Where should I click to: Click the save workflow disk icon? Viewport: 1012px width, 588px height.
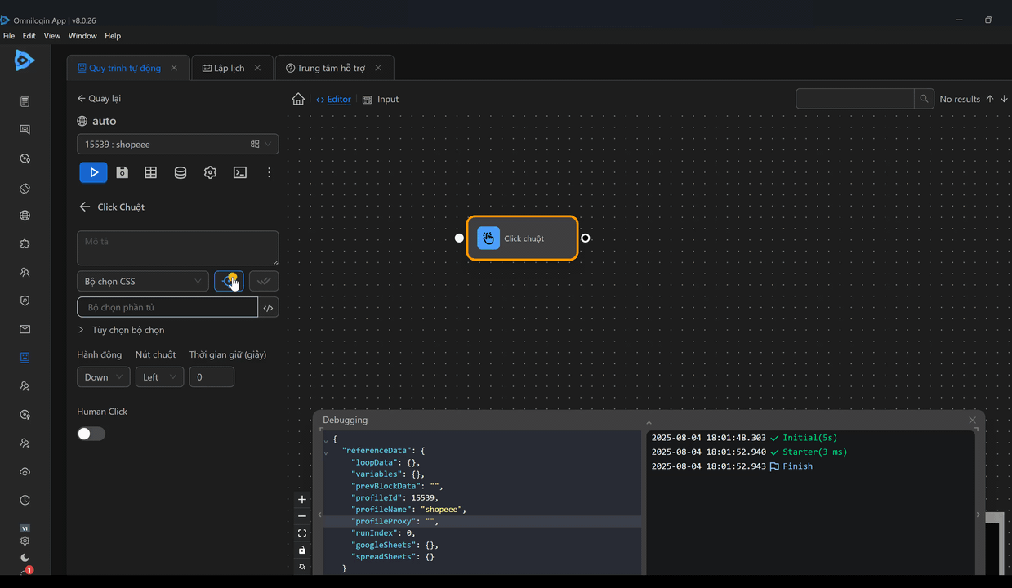coord(122,172)
